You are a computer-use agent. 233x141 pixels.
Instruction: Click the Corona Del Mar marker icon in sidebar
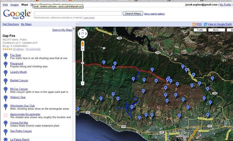5,124
